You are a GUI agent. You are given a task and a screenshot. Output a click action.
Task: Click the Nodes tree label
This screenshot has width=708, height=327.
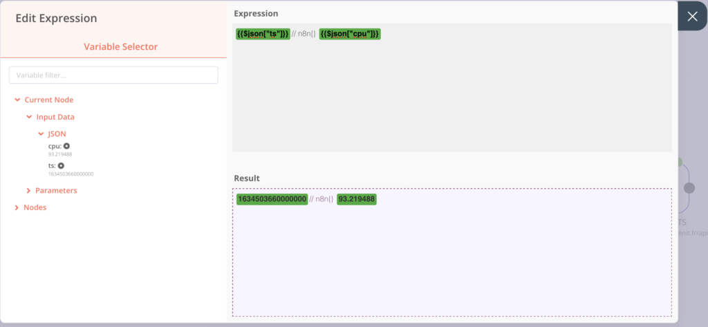pyautogui.click(x=35, y=208)
